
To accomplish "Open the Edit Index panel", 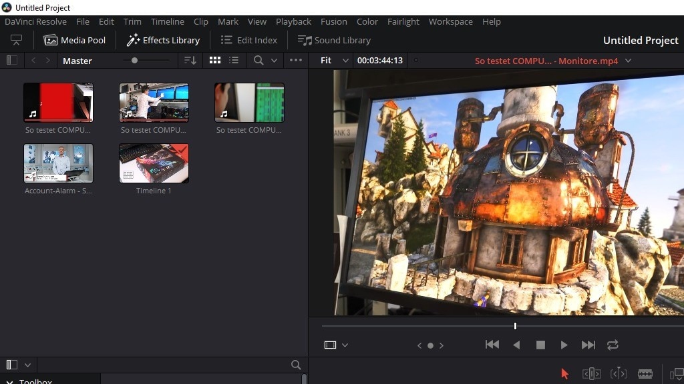I will (x=248, y=40).
